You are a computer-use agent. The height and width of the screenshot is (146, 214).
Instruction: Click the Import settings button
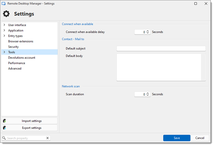click(x=29, y=121)
